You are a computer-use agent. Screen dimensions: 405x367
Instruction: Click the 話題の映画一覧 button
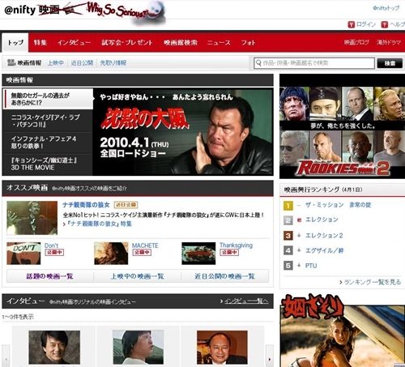pos(50,276)
